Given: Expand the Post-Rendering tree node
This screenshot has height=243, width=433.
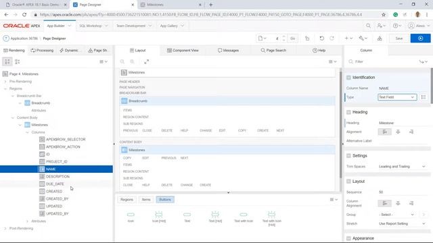Looking at the screenshot, I should (5, 228).
